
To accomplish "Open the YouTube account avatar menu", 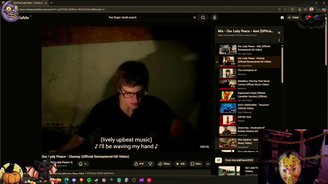I will tap(317, 17).
